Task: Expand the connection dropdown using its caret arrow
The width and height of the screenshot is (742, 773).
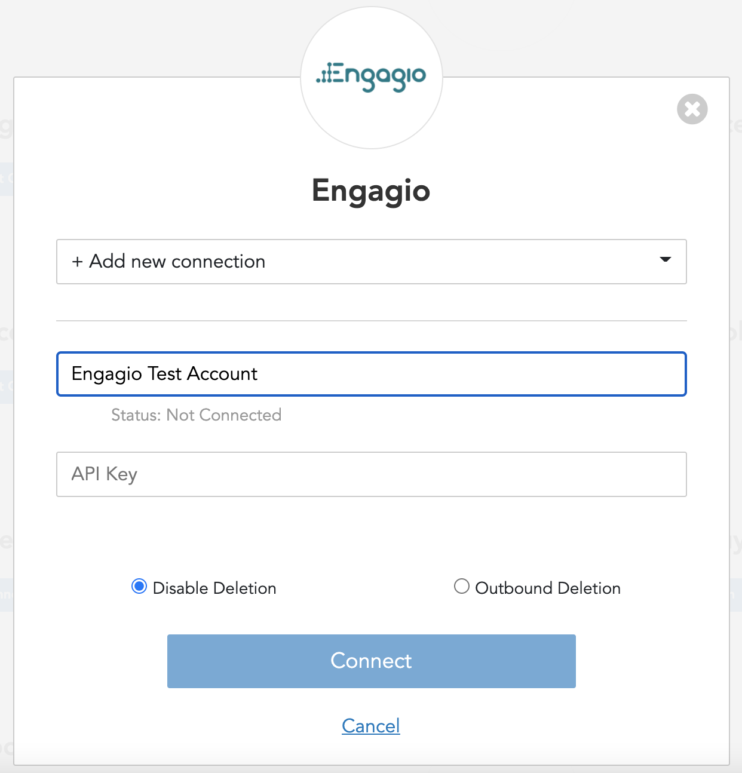Action: [665, 260]
